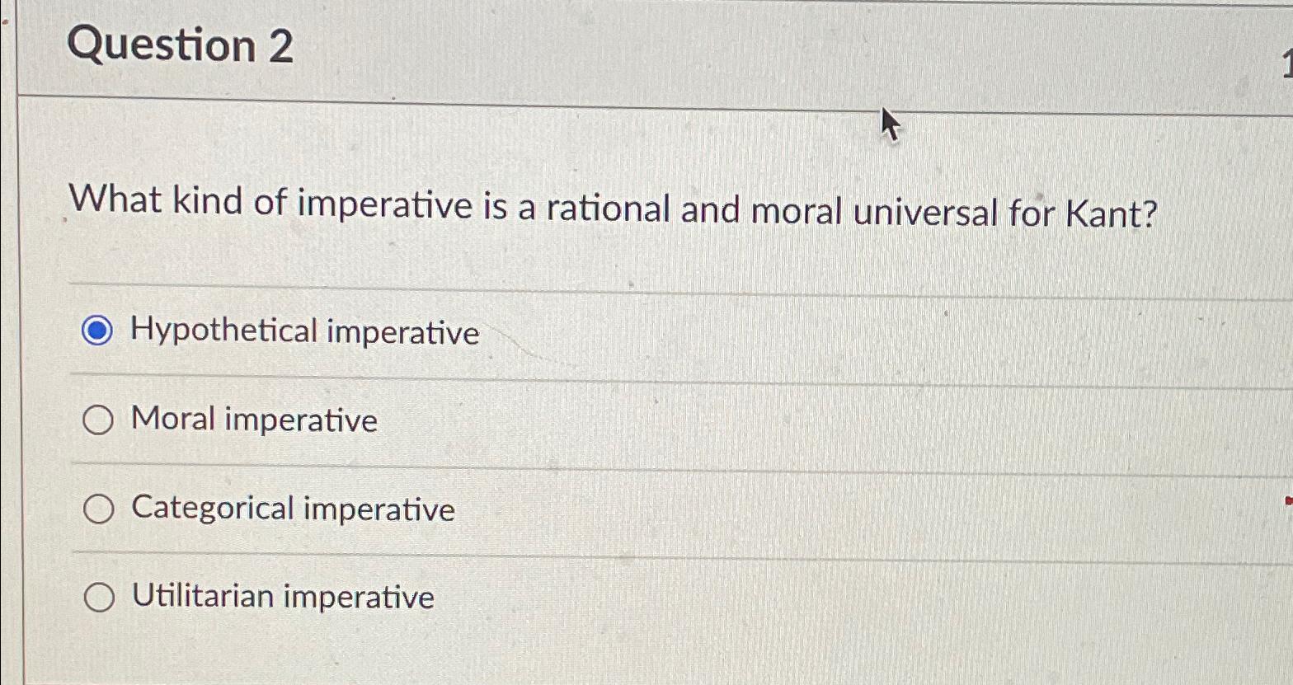Click the Moral imperative answer row
The width and height of the screenshot is (1293, 685).
click(577, 420)
